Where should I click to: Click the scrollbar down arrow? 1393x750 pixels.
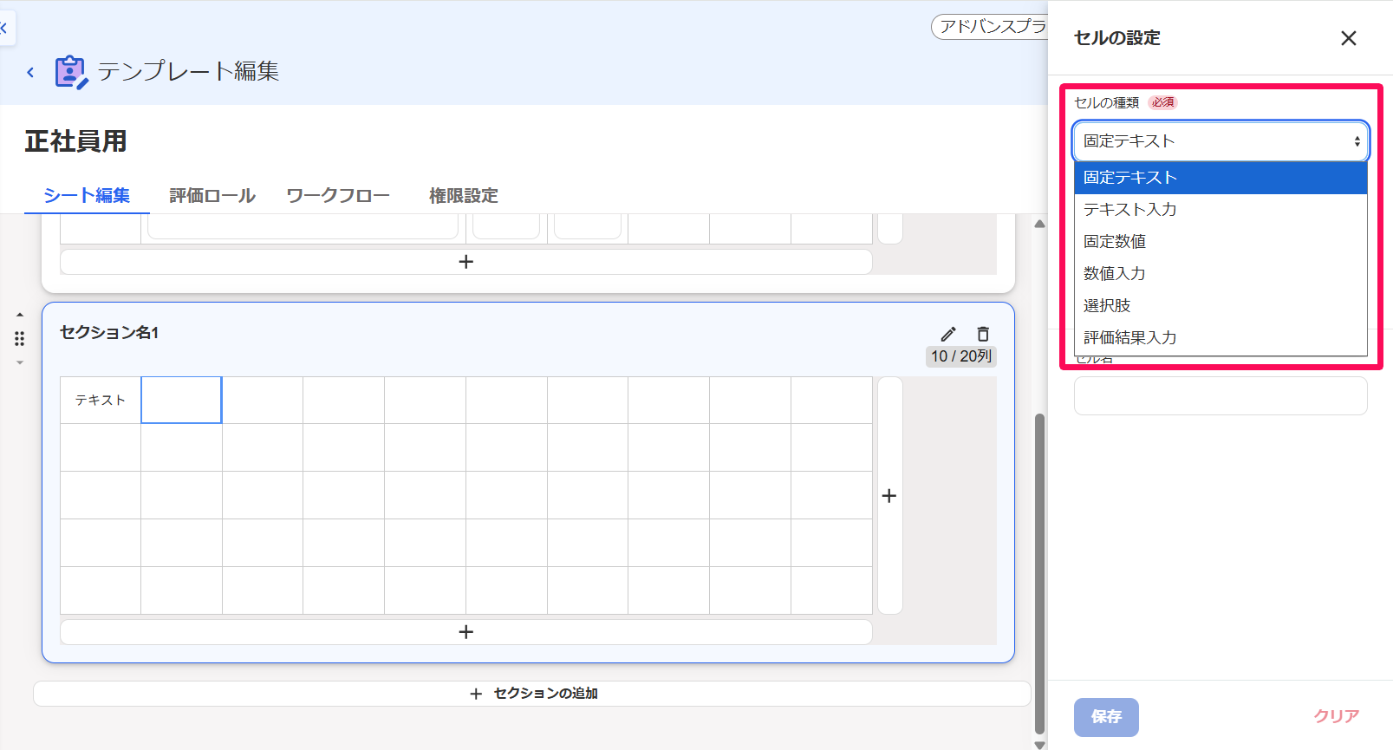point(1040,744)
